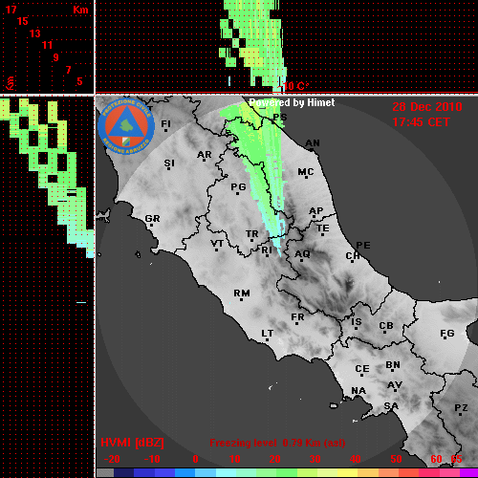Click the 10 dBZ scale value
The image size is (478, 478).
pyautogui.click(x=235, y=459)
